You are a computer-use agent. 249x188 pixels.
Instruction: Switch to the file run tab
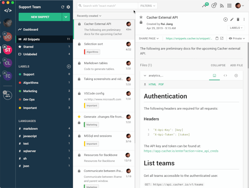[236, 76]
